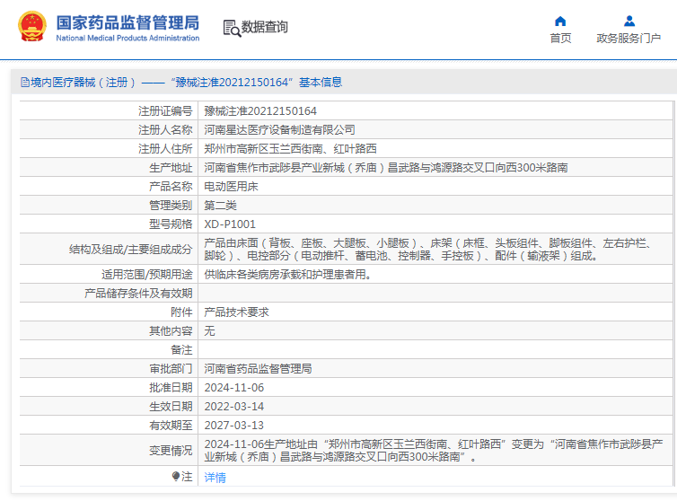The image size is (677, 501).
Task: Click the home house icon
Action: click(560, 22)
